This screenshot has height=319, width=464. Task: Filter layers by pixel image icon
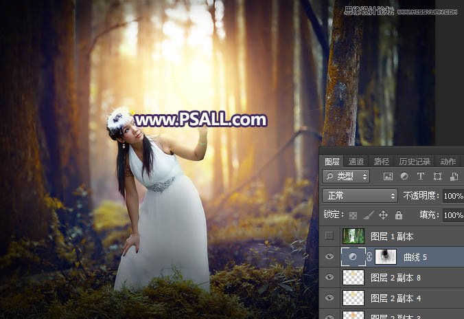(x=388, y=177)
